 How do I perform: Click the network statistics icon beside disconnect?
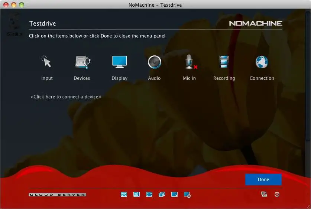[264, 194]
